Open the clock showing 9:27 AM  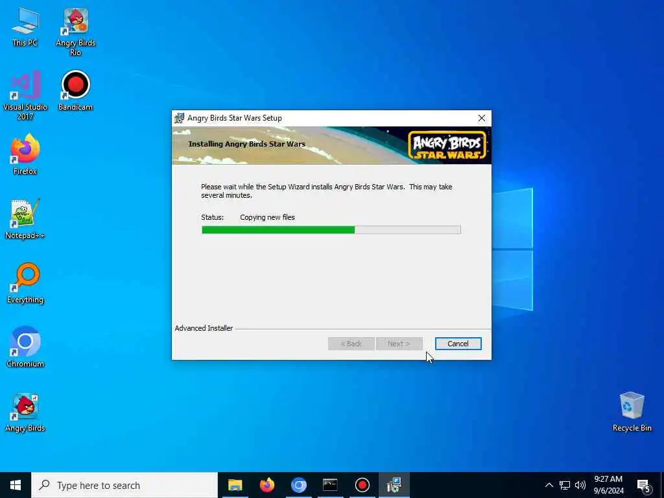[x=608, y=485]
